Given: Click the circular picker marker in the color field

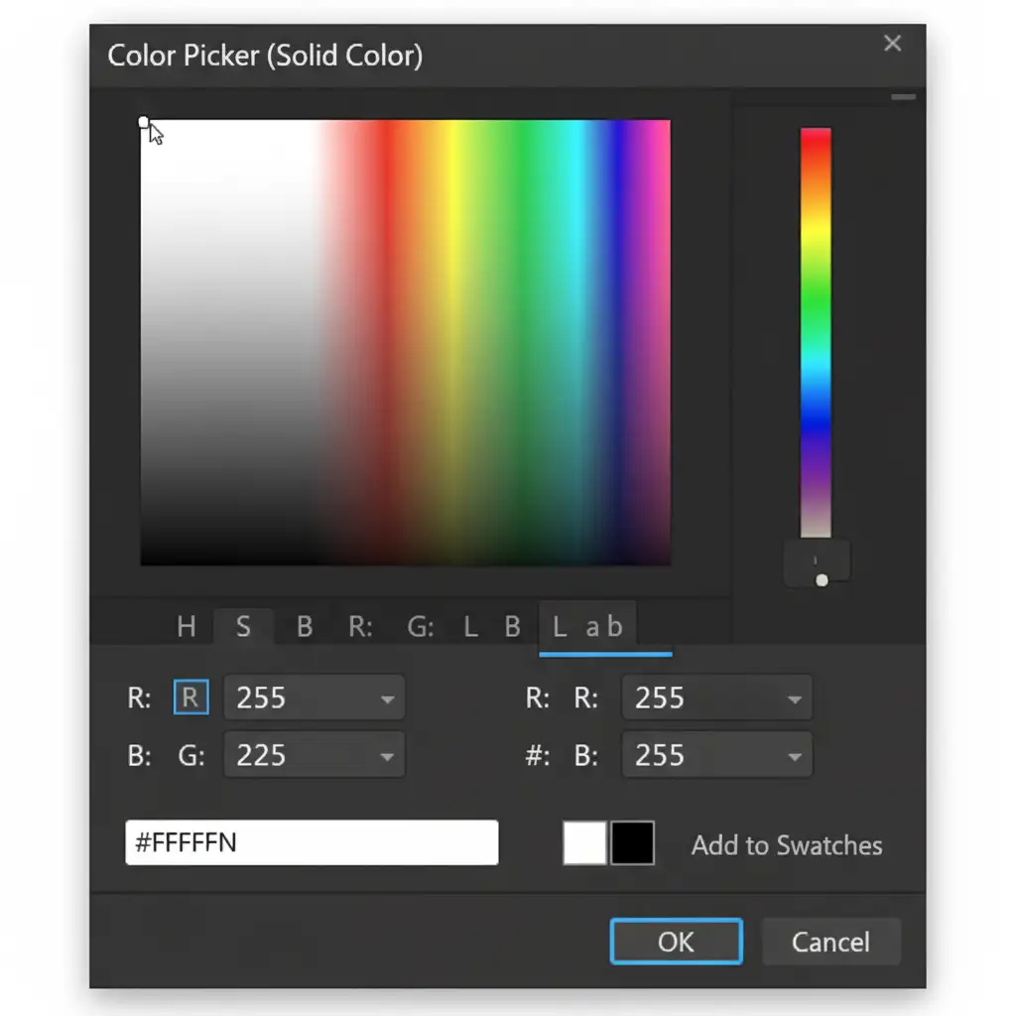Looking at the screenshot, I should pyautogui.click(x=144, y=122).
